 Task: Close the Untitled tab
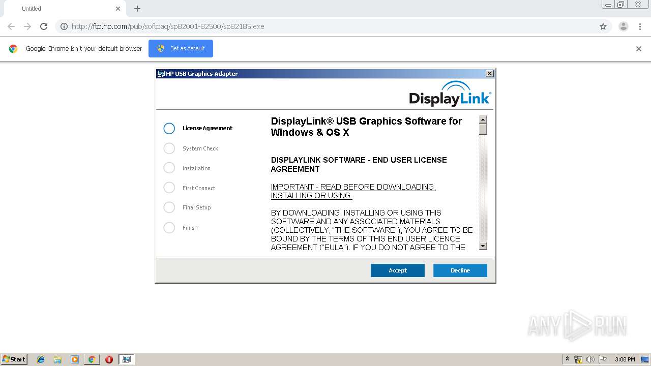pos(118,9)
